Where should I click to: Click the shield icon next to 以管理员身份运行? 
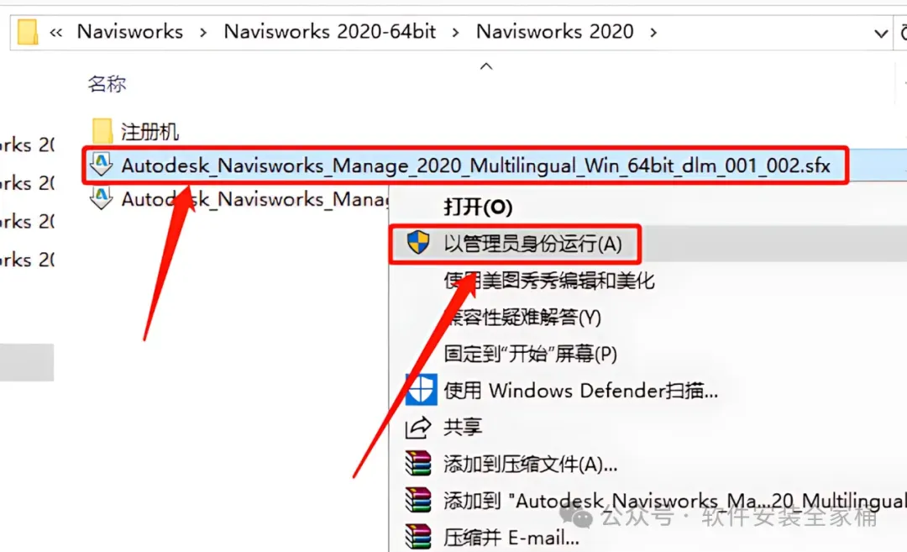pyautogui.click(x=418, y=243)
